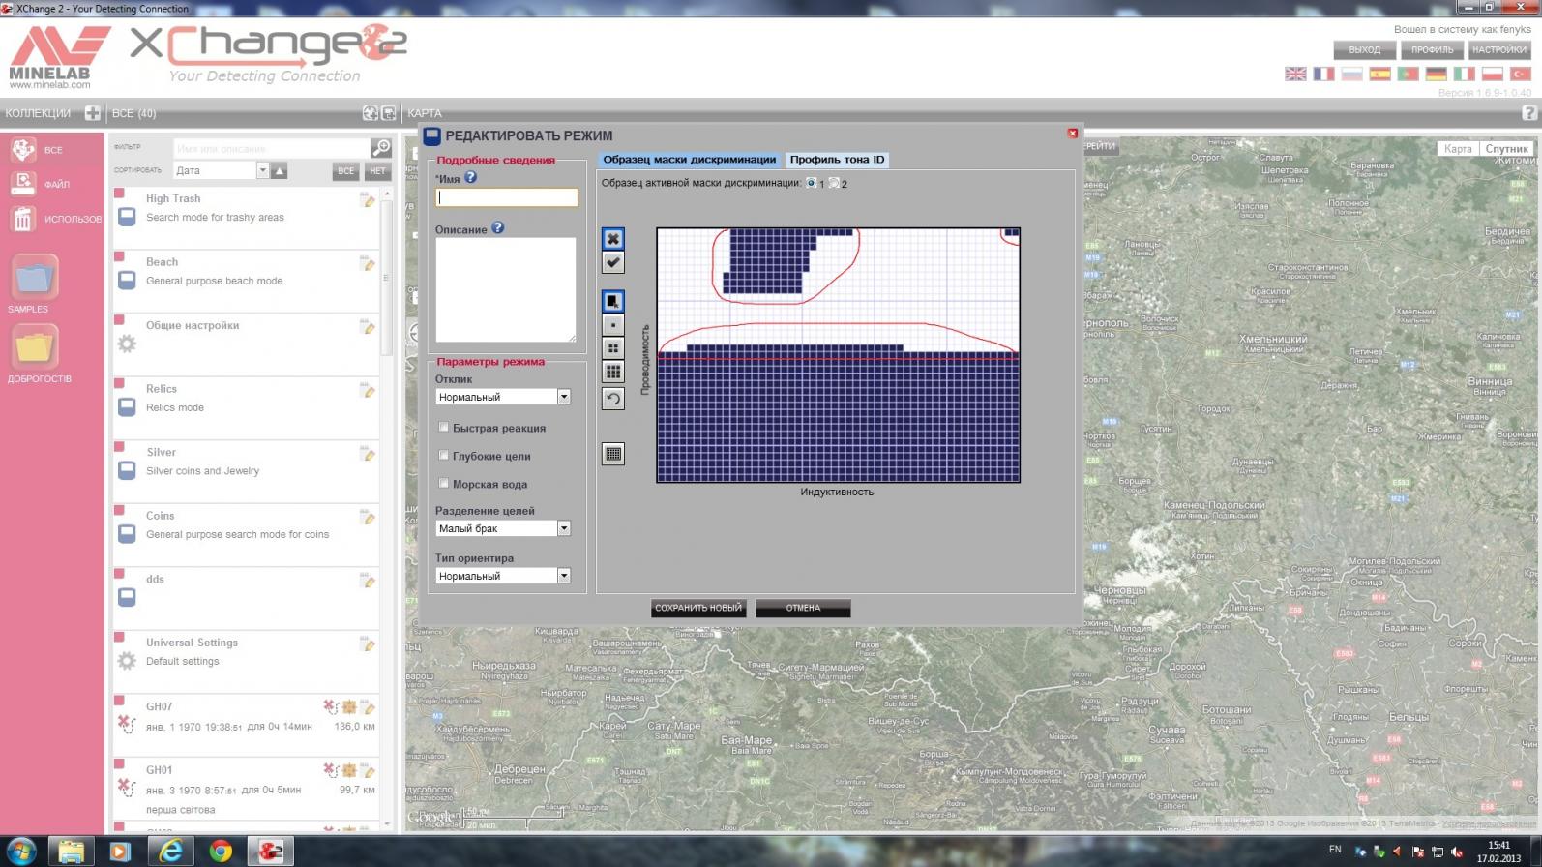
Task: Click the full grid icon below undo
Action: coord(612,454)
